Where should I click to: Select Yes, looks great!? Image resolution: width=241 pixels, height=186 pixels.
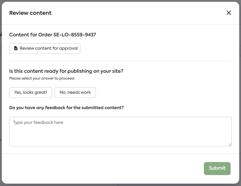click(31, 92)
